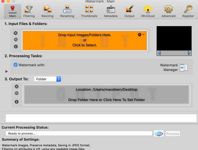
Task: Open the iW•Cloud pane
Action: coord(148,11)
